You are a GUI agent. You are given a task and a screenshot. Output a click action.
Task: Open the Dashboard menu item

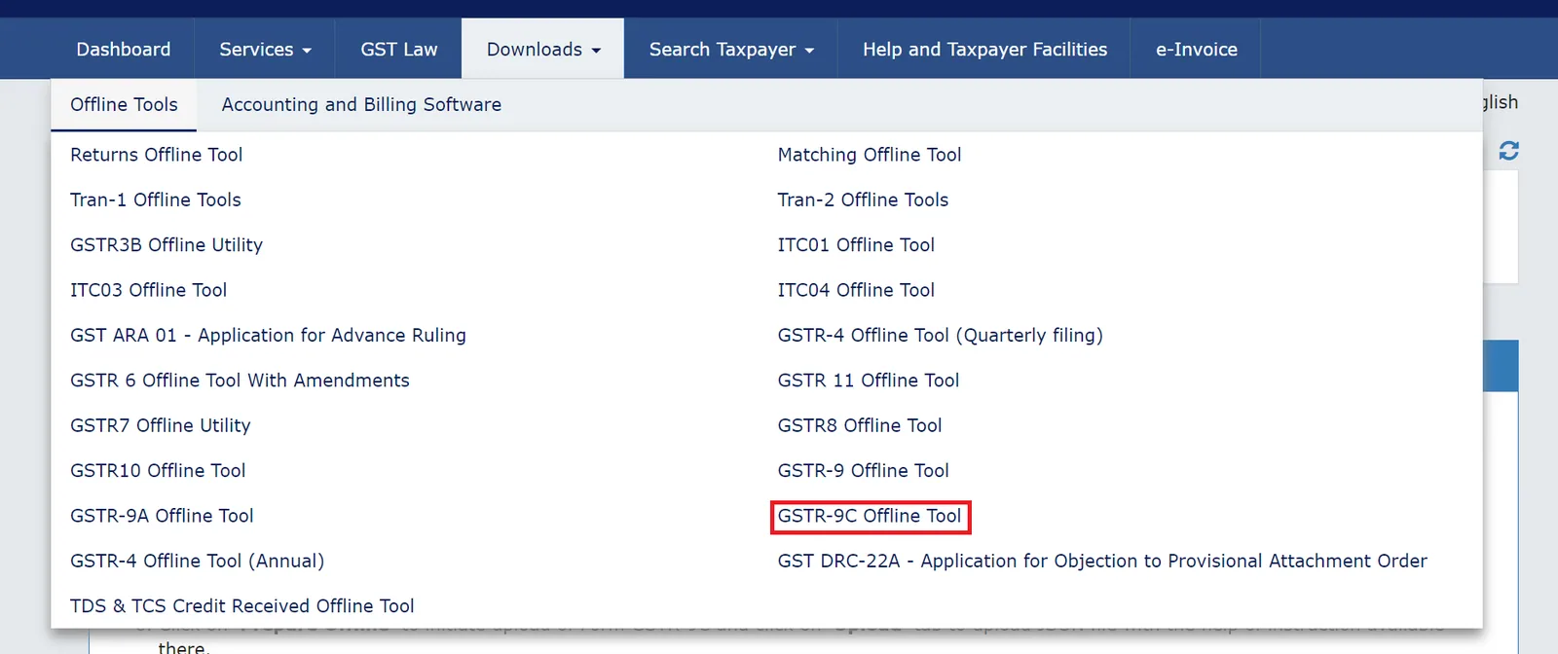[124, 49]
